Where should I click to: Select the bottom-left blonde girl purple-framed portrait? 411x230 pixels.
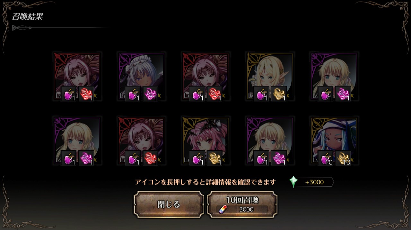(77, 141)
